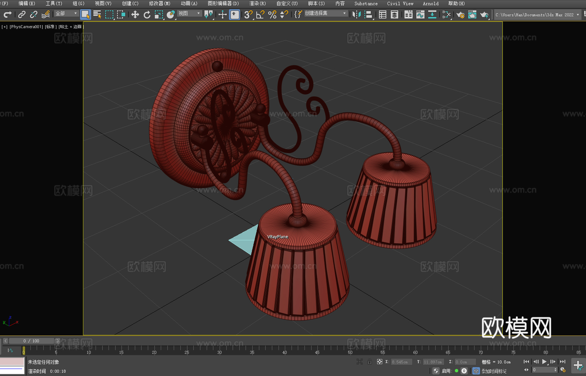Click the [粘土 + 边面] viewport label
This screenshot has height=376, width=586.
71,27
